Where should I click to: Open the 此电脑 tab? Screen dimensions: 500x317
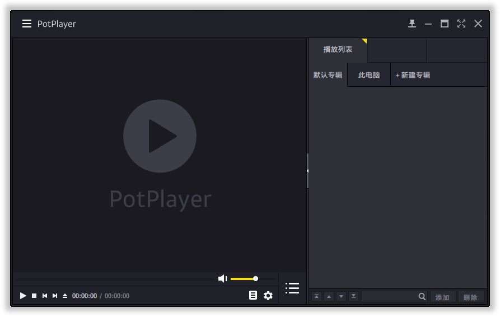pos(369,75)
